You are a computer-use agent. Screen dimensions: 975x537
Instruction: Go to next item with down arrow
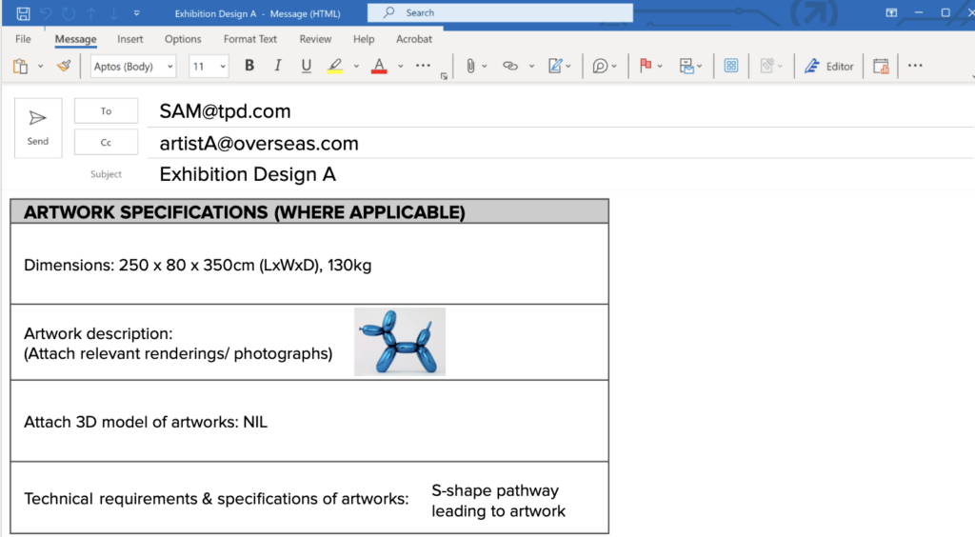[114, 13]
